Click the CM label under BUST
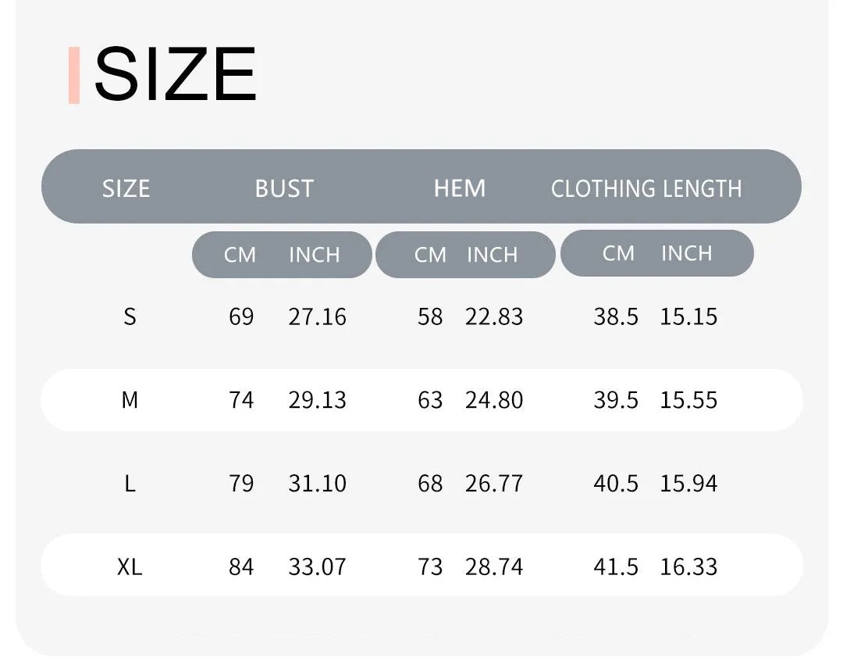Image resolution: width=843 pixels, height=672 pixels. point(240,255)
